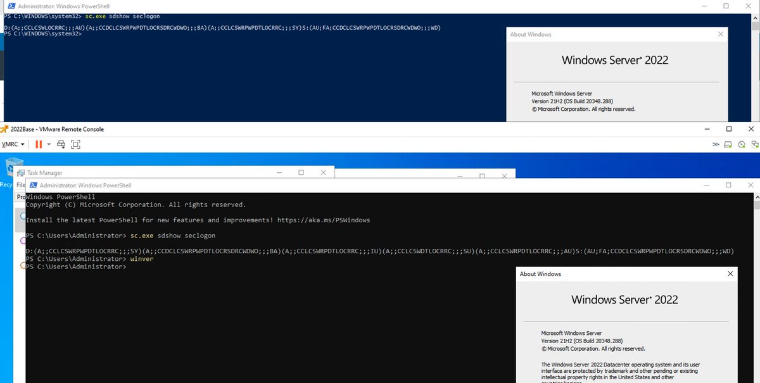Open the File menu in Task Manager
760x383 pixels.
tap(20, 185)
